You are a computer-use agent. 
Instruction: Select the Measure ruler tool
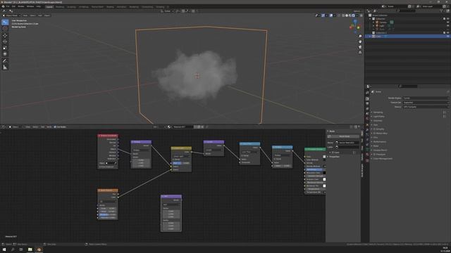(5, 67)
